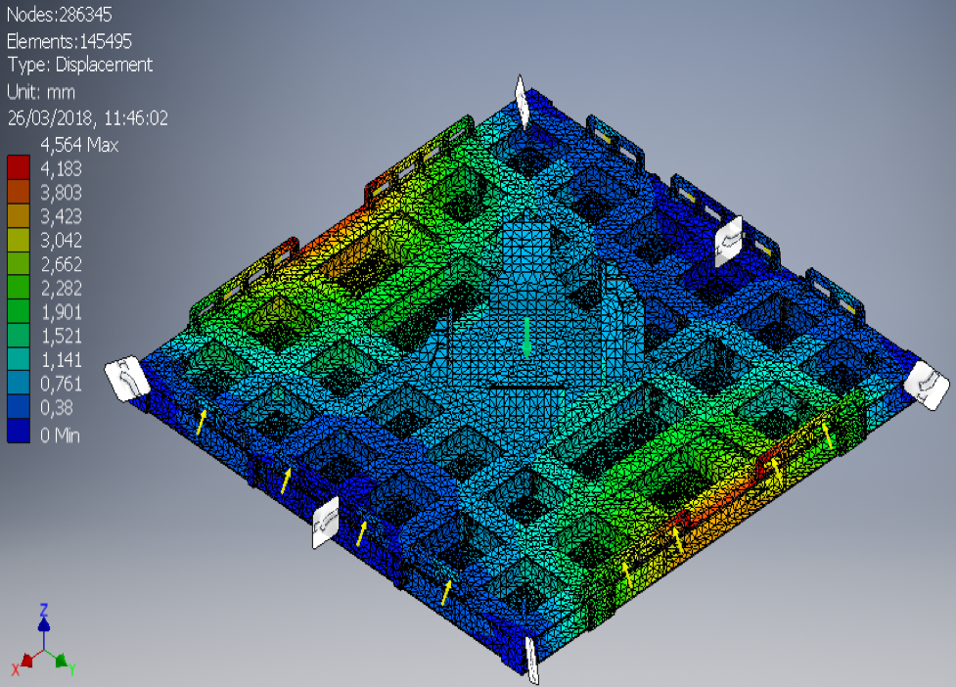
Task: Click the 4,564 Max legend label
Action: [78, 146]
